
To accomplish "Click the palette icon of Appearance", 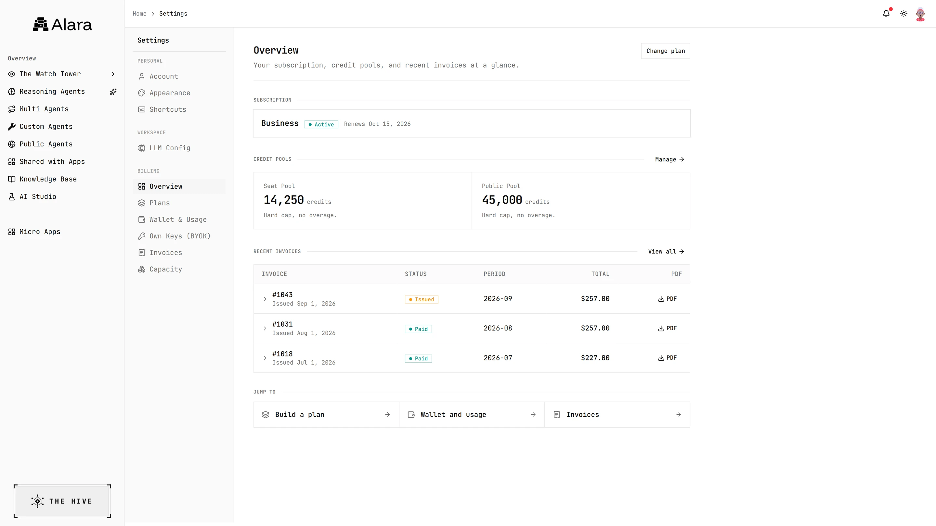I will [142, 93].
